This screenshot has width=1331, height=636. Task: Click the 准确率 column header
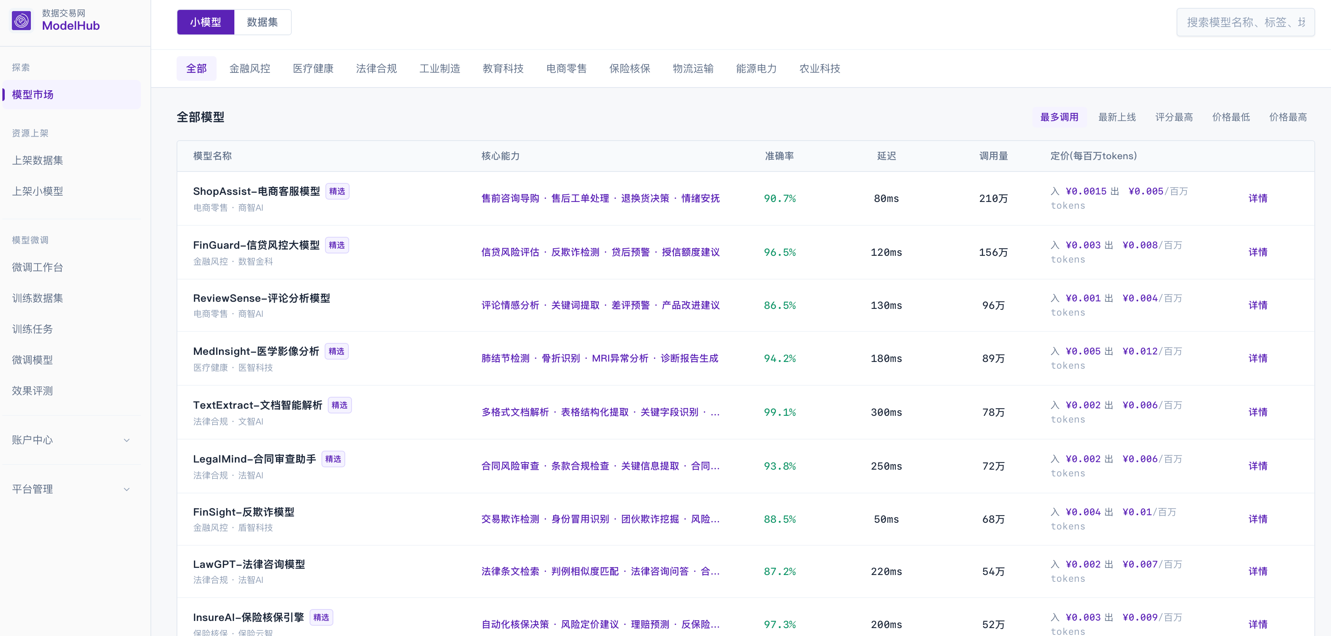[x=779, y=156]
